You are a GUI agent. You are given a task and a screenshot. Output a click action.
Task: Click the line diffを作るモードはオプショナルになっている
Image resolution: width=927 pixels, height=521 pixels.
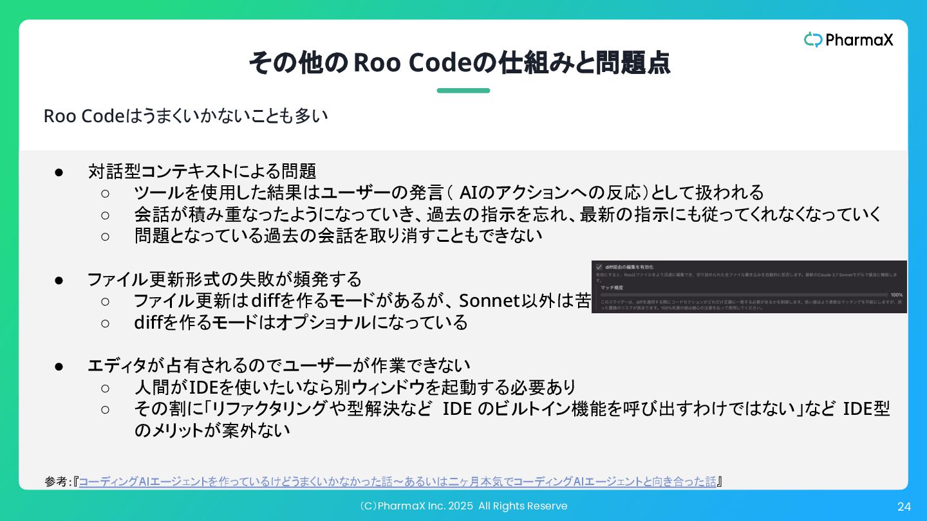tap(301, 322)
